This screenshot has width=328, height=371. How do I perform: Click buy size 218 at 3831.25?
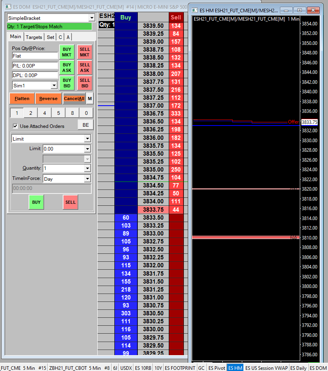pos(126,290)
